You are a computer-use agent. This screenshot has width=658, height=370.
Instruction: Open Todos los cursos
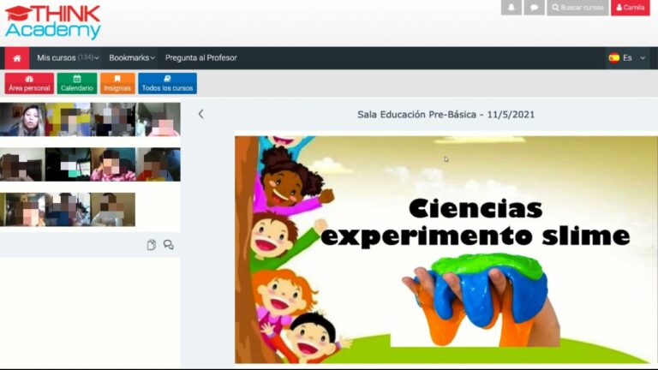[167, 83]
